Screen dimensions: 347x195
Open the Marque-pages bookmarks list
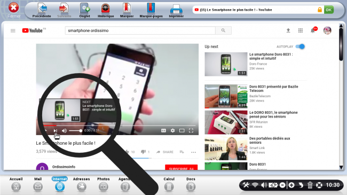pos(151,10)
